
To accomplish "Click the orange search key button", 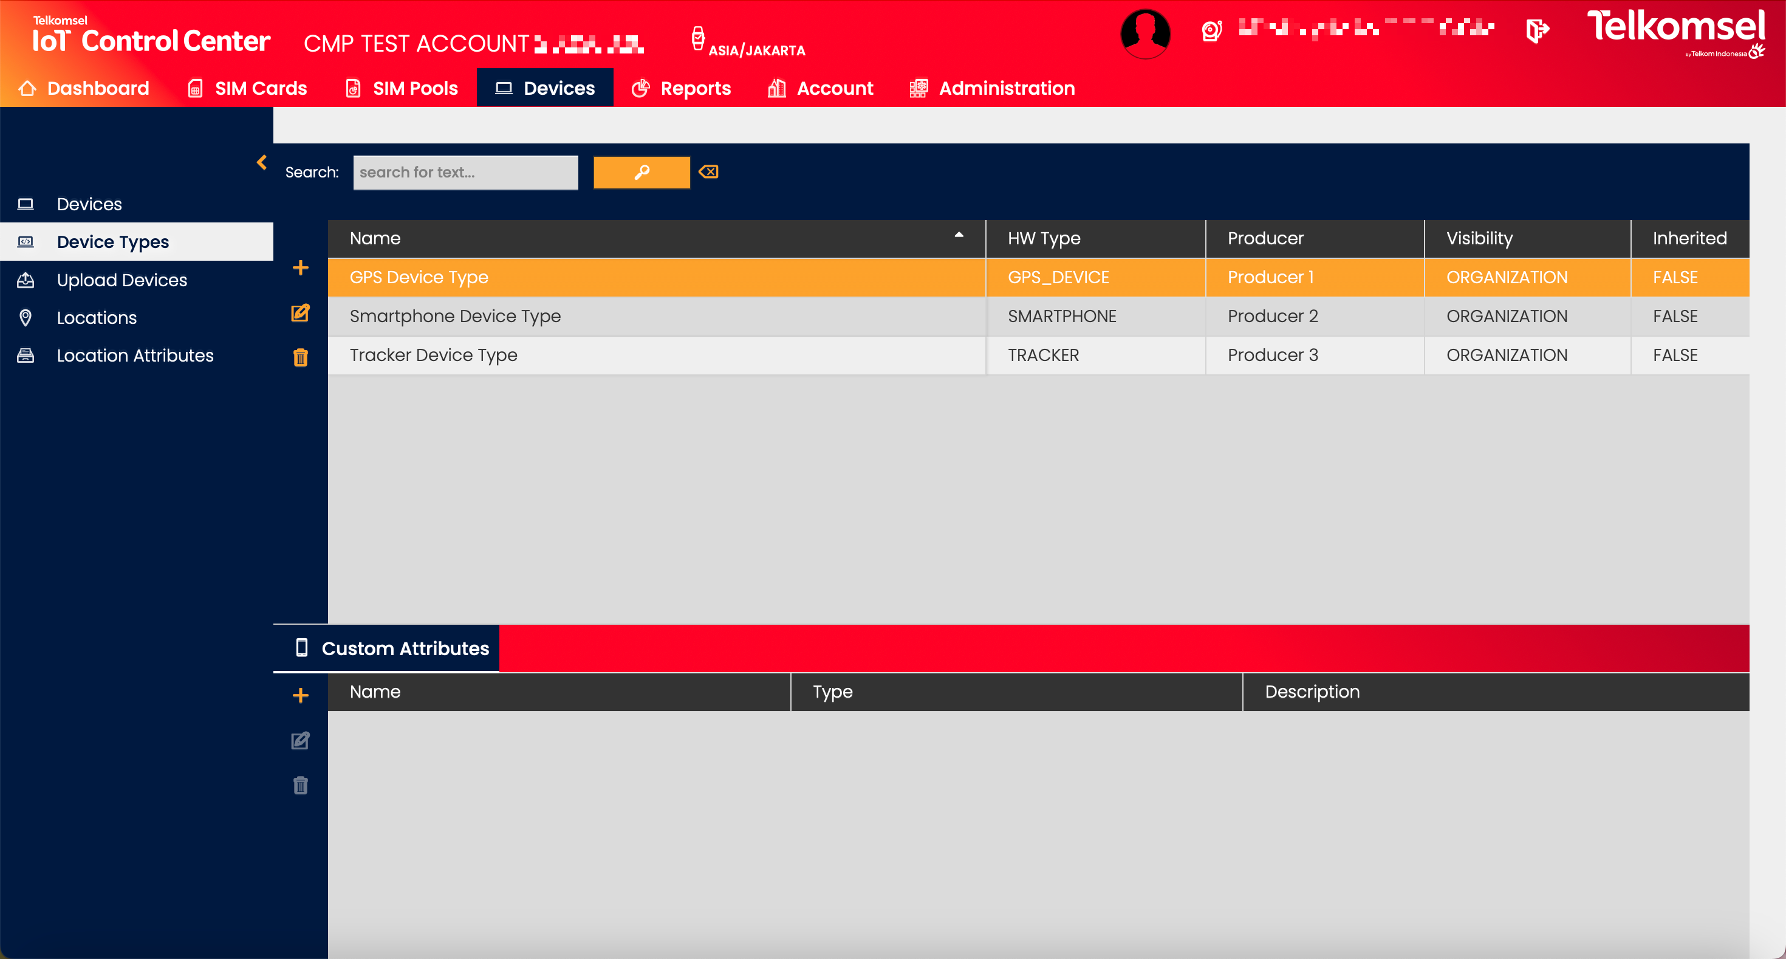I will coord(642,172).
